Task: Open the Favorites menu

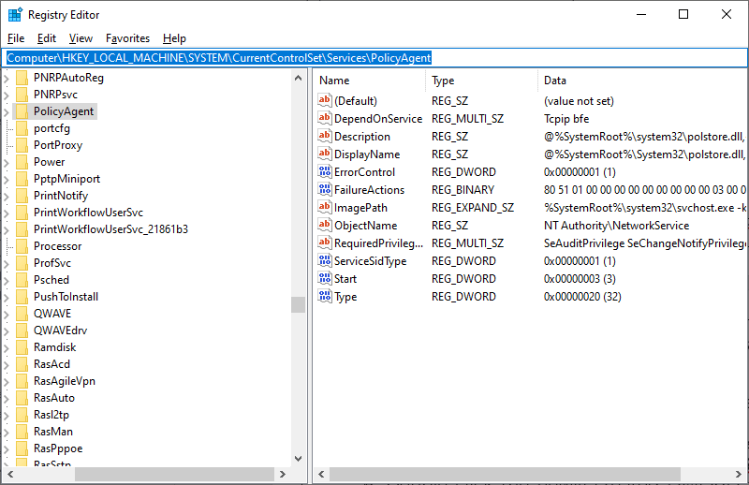Action: point(127,38)
